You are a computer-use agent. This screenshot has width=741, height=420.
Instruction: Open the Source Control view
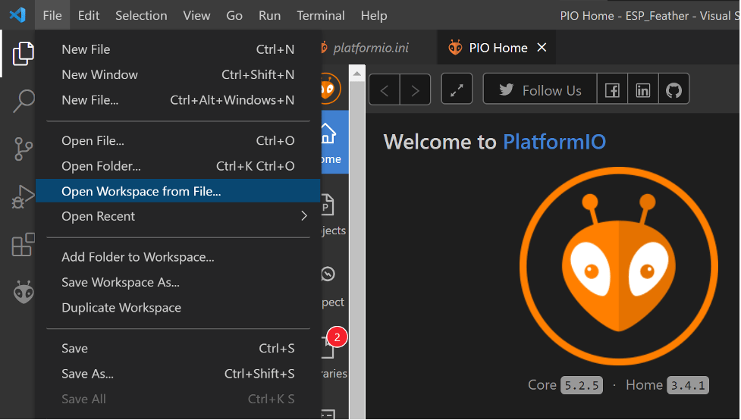click(x=24, y=149)
